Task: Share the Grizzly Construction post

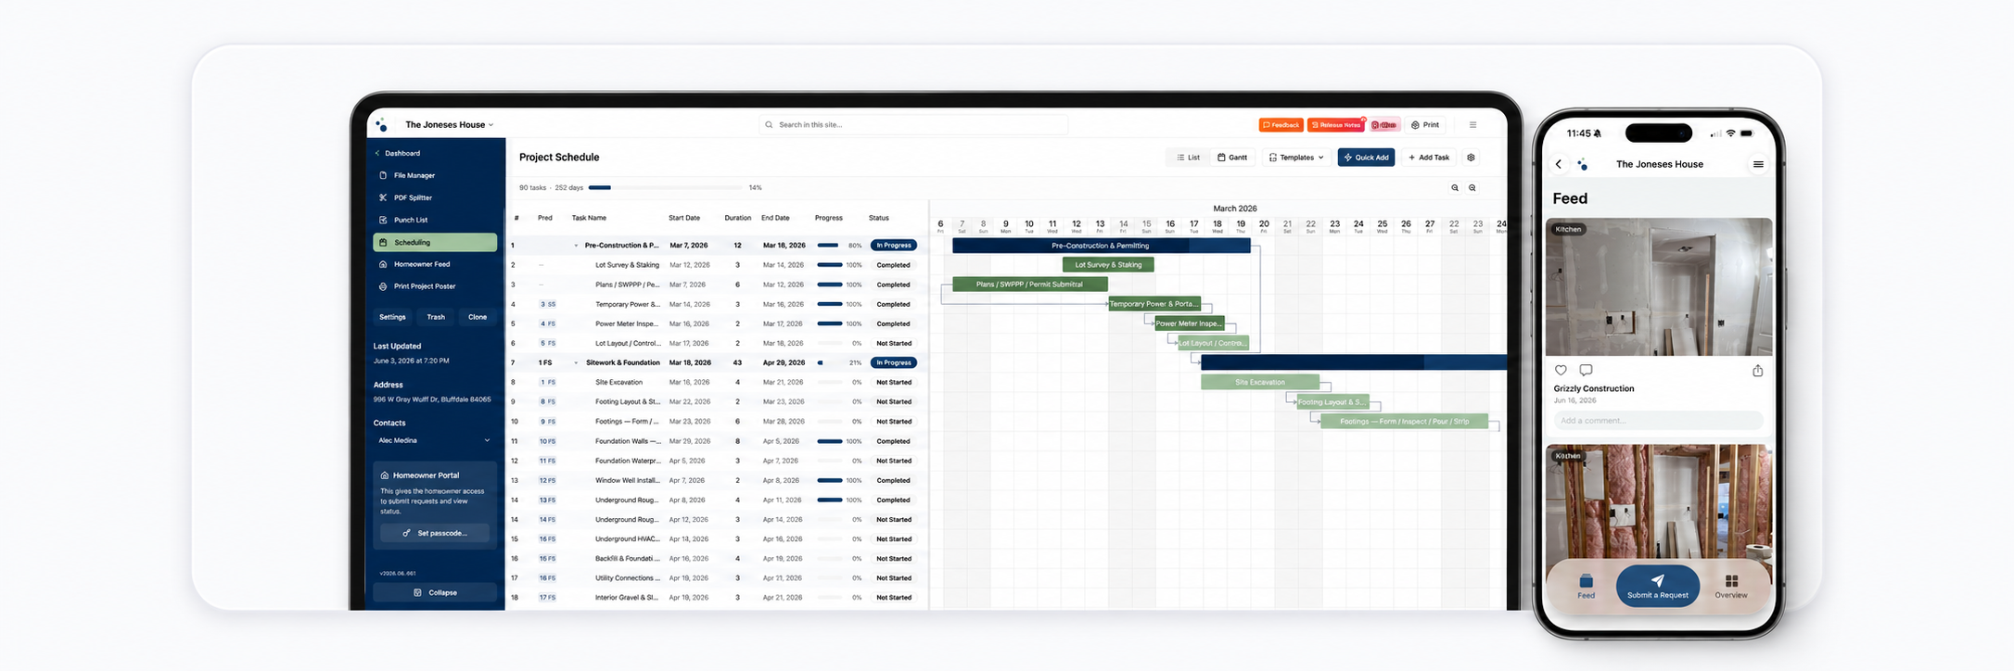Action: pos(1757,371)
